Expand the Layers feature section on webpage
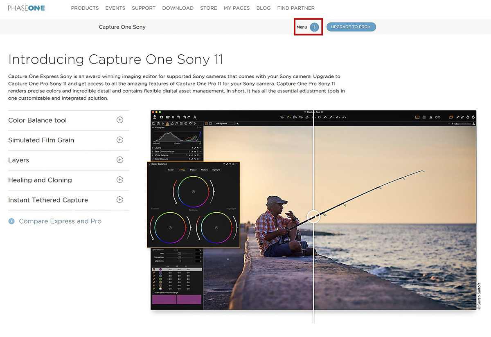This screenshot has width=491, height=337. (x=120, y=160)
